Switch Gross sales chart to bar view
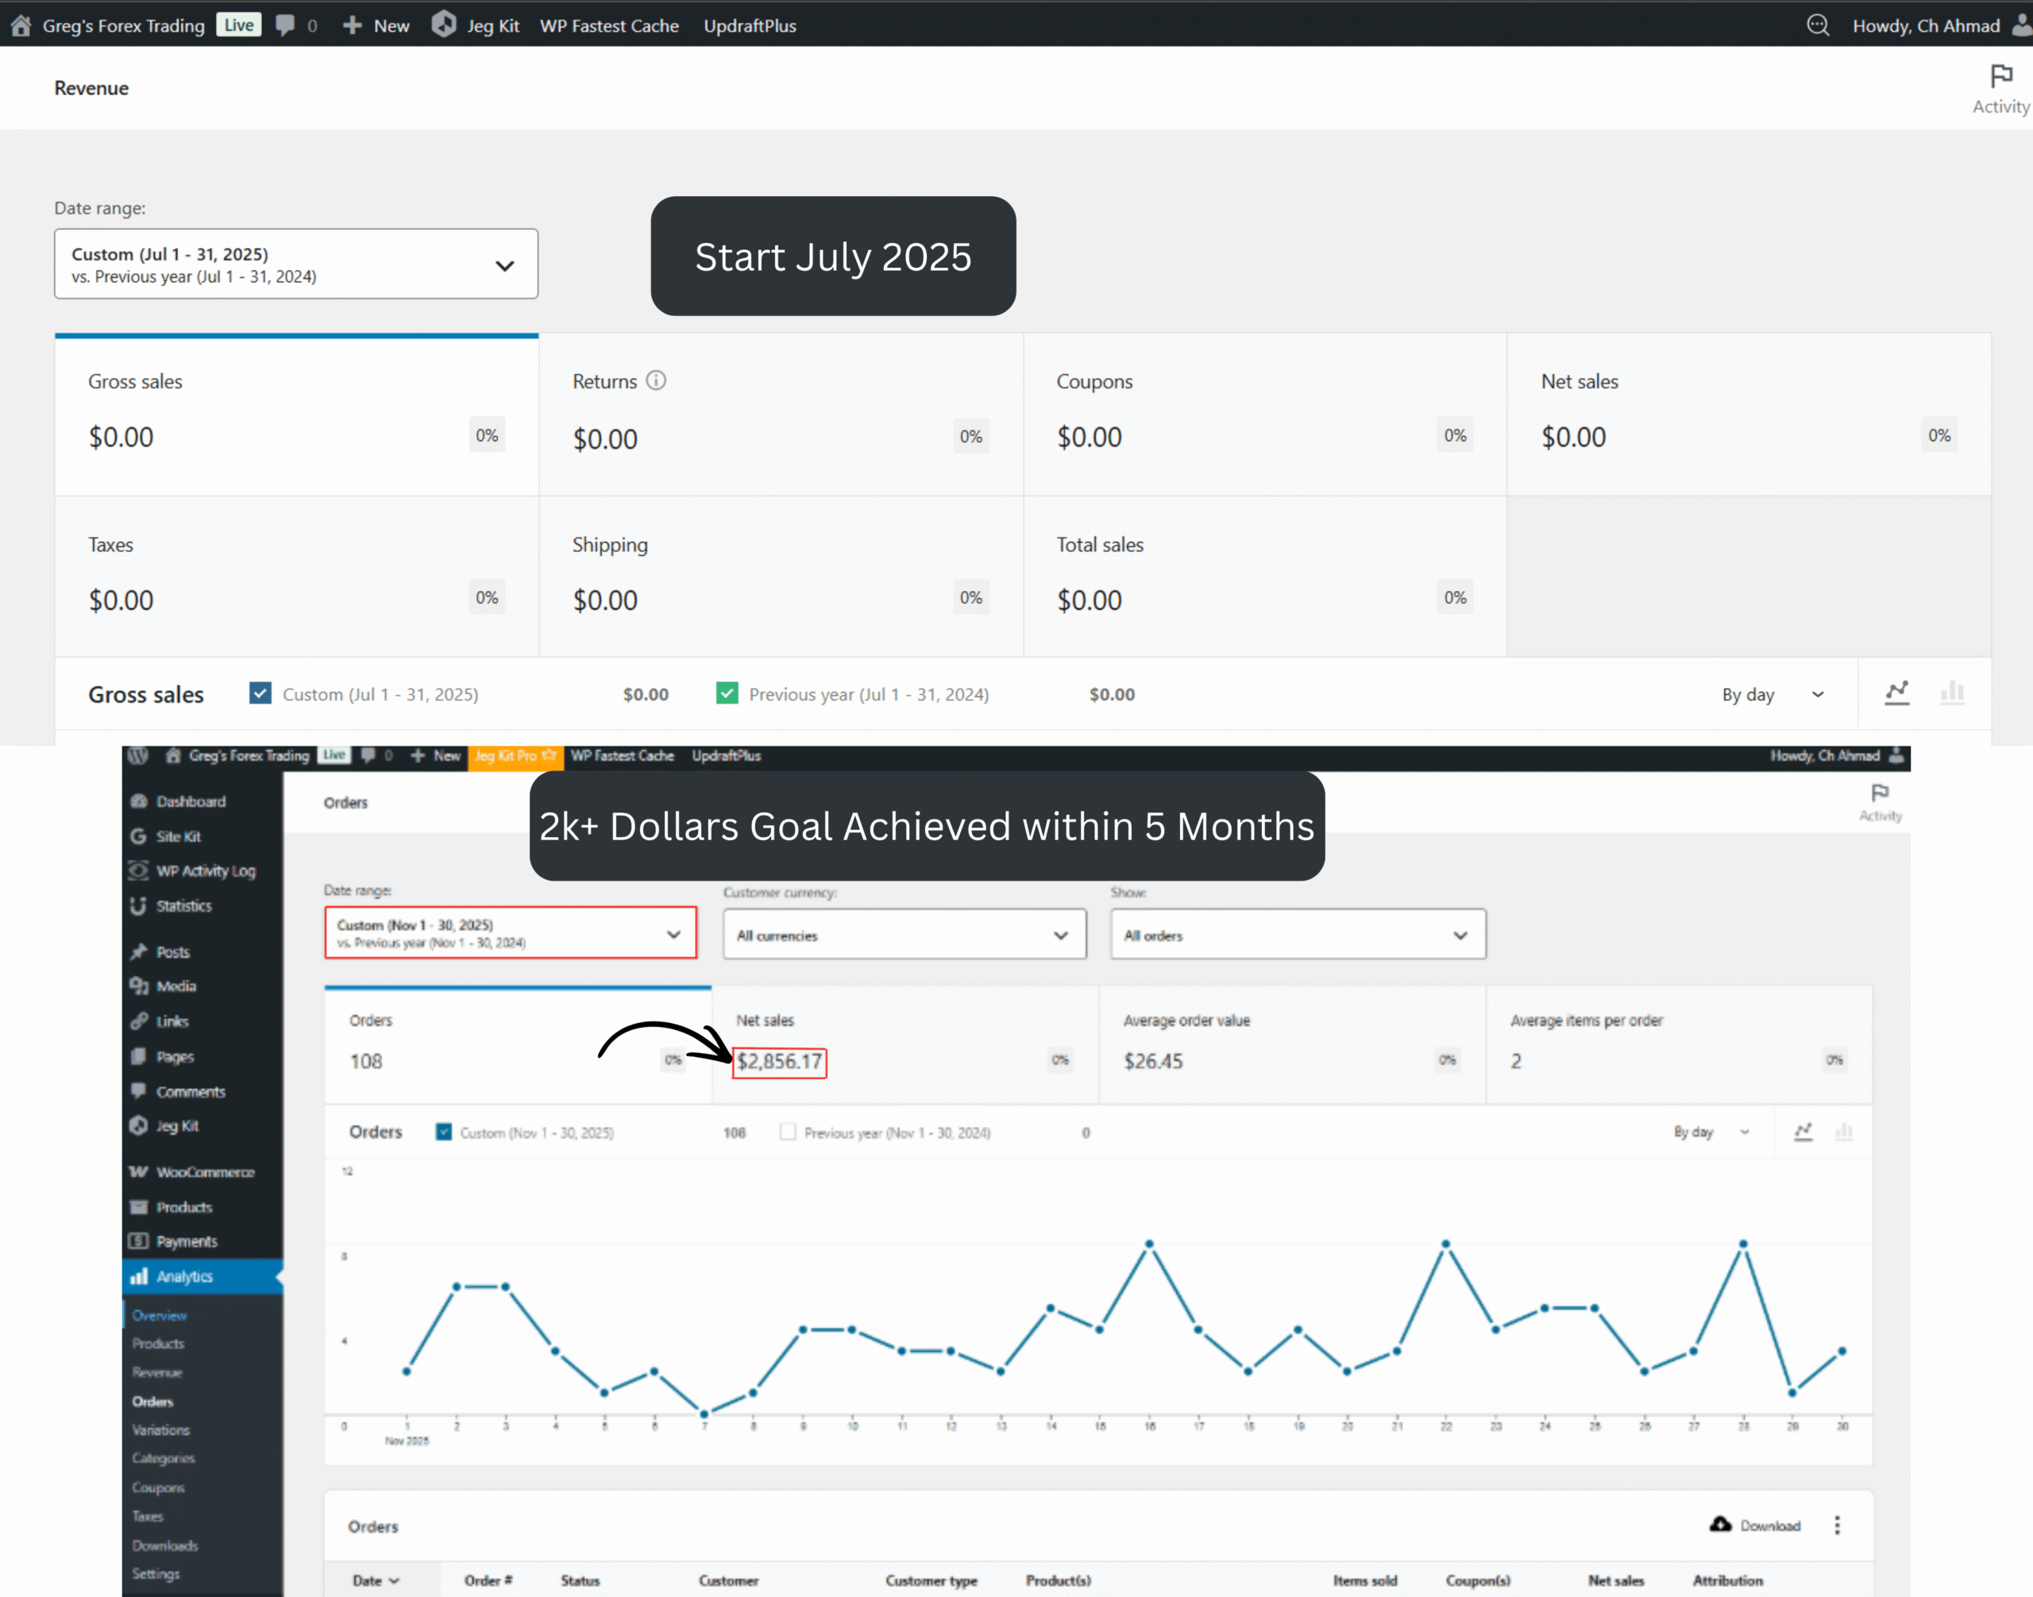The image size is (2033, 1597). point(1952,692)
